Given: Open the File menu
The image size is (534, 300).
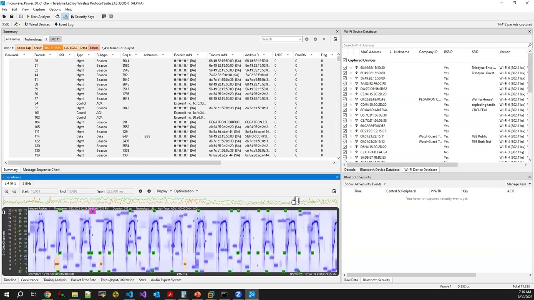Looking at the screenshot, I should (5, 9).
